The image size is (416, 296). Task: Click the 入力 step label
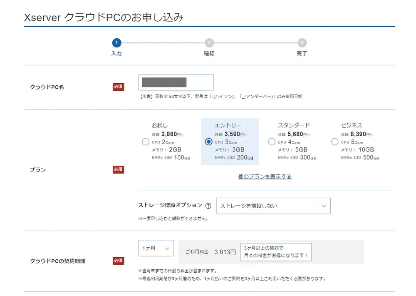117,54
